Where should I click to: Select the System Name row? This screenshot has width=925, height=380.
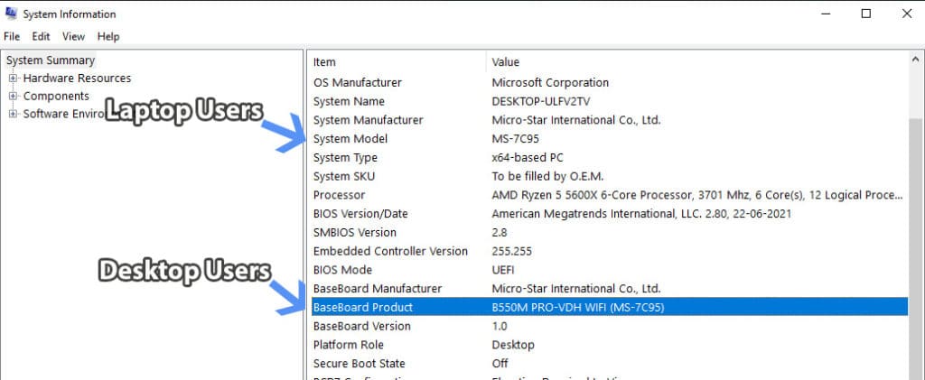[x=609, y=101]
